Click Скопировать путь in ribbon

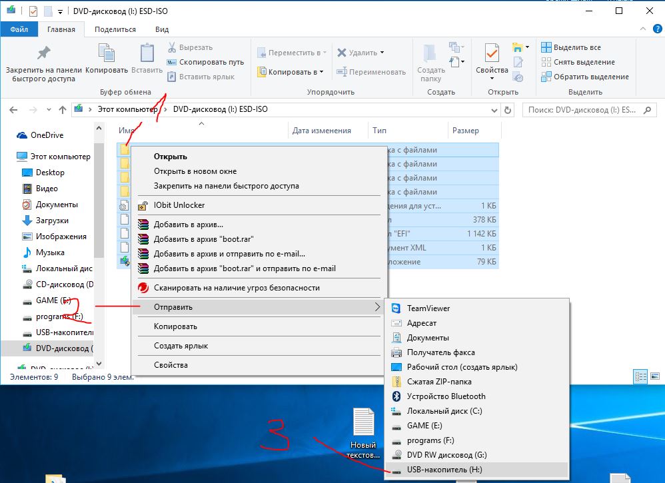[x=206, y=62]
